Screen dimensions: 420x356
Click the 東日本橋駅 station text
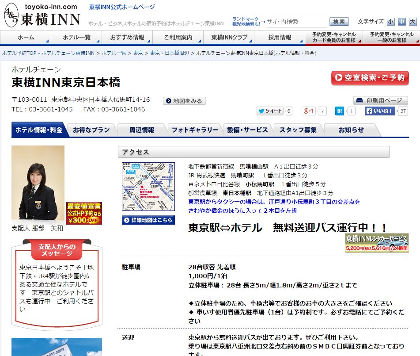pos(237,193)
